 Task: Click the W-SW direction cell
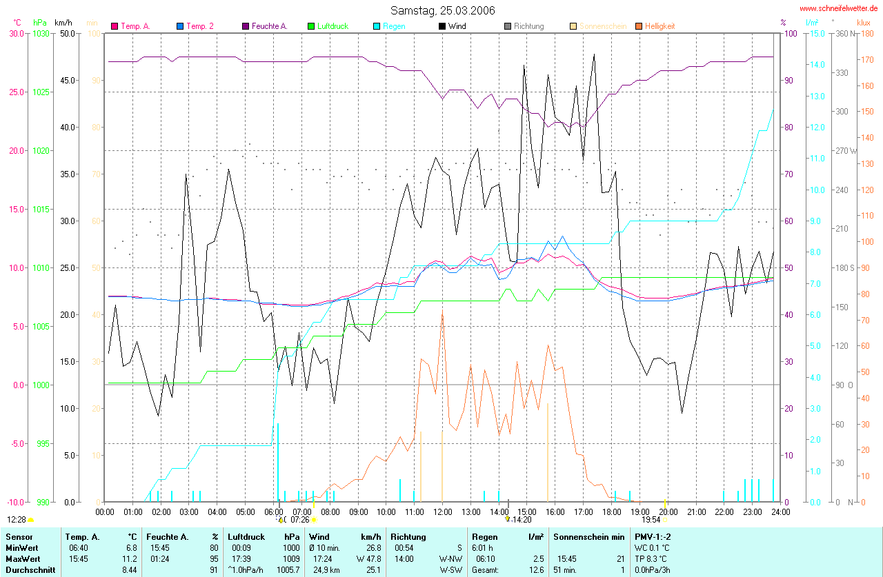(x=450, y=570)
